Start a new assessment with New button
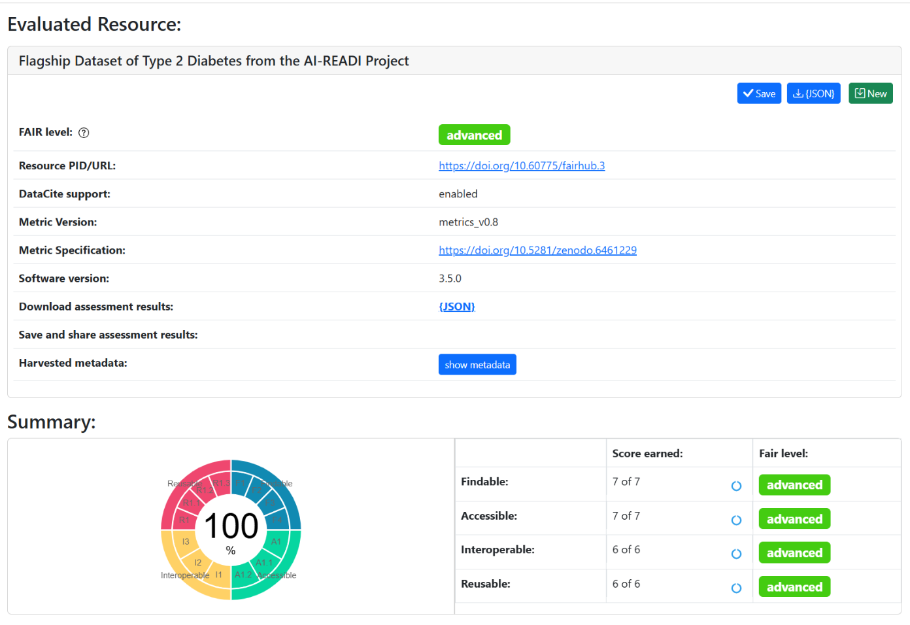 coord(870,93)
